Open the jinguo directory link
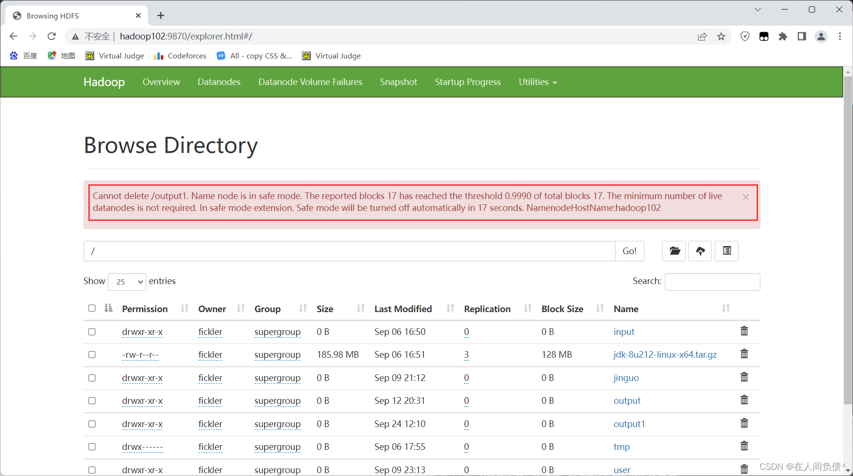 (626, 378)
